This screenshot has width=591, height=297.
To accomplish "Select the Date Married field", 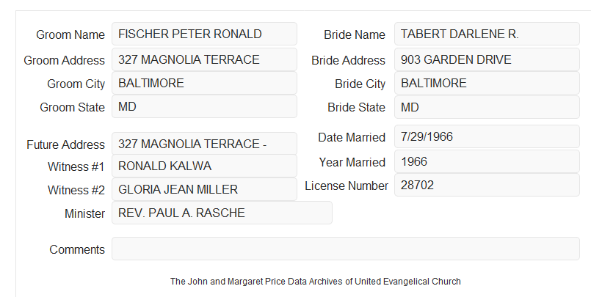I will point(487,136).
